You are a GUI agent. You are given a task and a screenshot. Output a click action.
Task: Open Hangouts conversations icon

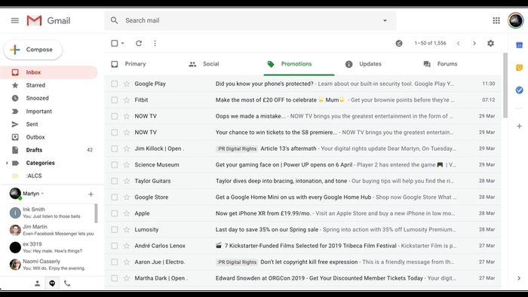52,283
